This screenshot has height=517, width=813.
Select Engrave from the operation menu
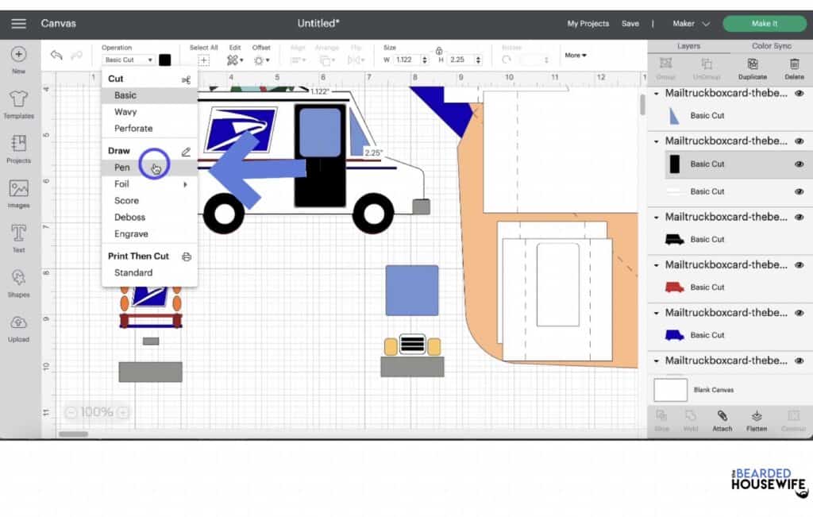pyautogui.click(x=132, y=233)
